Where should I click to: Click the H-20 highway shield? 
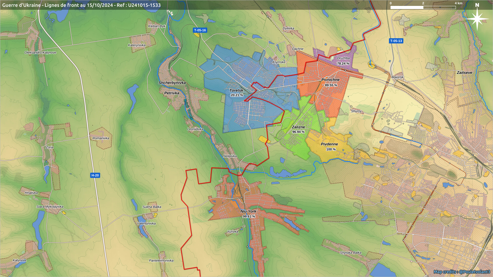95,175
